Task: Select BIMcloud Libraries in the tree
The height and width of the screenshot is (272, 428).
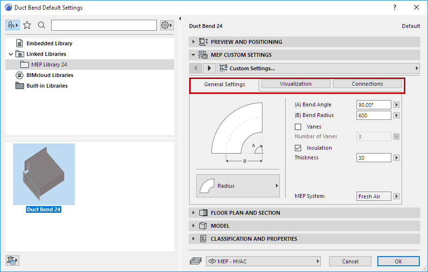Action: [x=50, y=75]
